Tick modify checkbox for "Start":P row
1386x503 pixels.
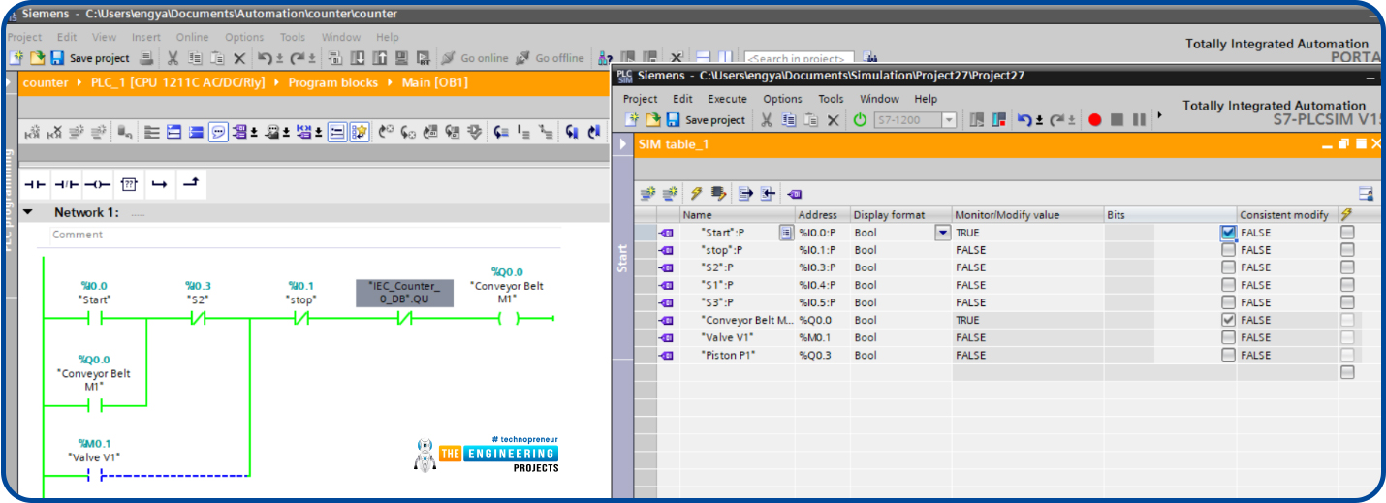click(1347, 233)
